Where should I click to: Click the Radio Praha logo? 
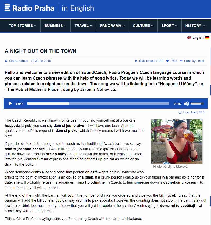point(29,8)
